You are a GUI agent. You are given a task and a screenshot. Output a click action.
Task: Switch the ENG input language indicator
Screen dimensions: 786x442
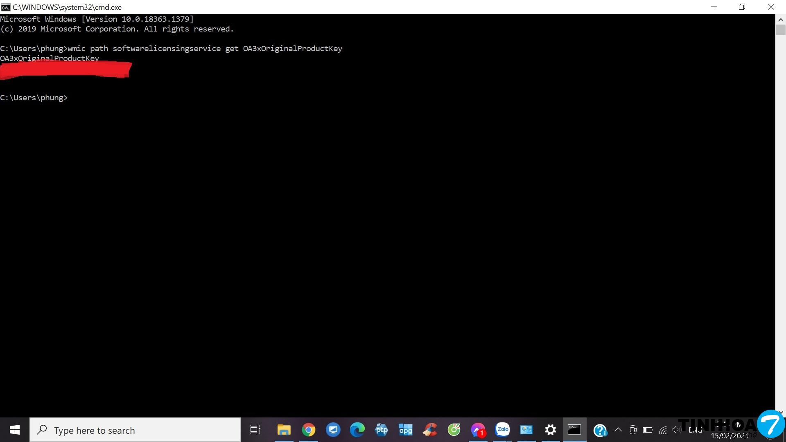coord(696,430)
